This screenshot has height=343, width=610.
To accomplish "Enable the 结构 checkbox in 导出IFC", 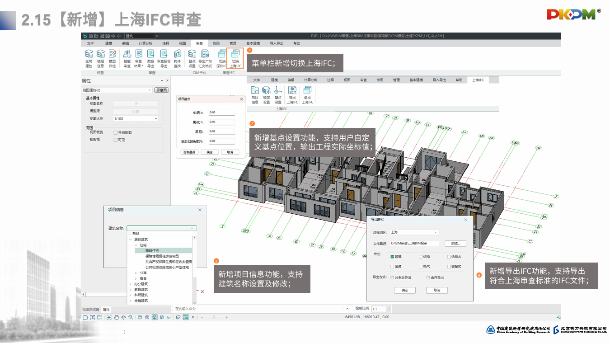I will [x=421, y=257].
